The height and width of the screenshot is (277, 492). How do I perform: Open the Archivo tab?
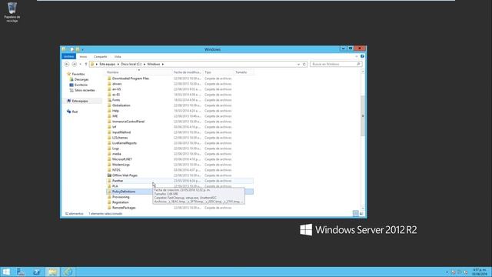[x=68, y=56]
